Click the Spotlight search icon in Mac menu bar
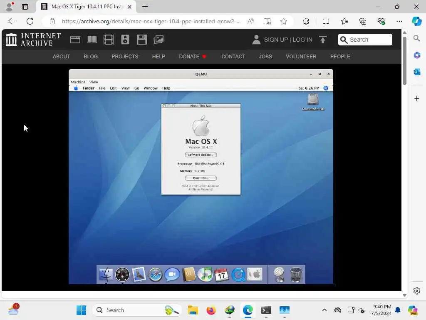 pos(326,88)
